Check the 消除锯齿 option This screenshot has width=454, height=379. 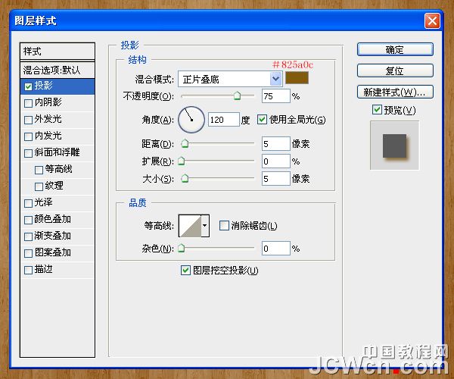[224, 225]
